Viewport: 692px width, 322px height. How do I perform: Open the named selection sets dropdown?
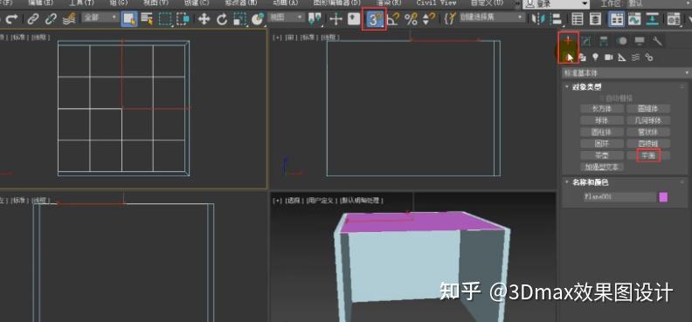click(x=492, y=17)
